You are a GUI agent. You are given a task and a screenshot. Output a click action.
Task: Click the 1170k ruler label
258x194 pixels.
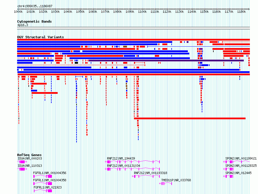coord(229,12)
